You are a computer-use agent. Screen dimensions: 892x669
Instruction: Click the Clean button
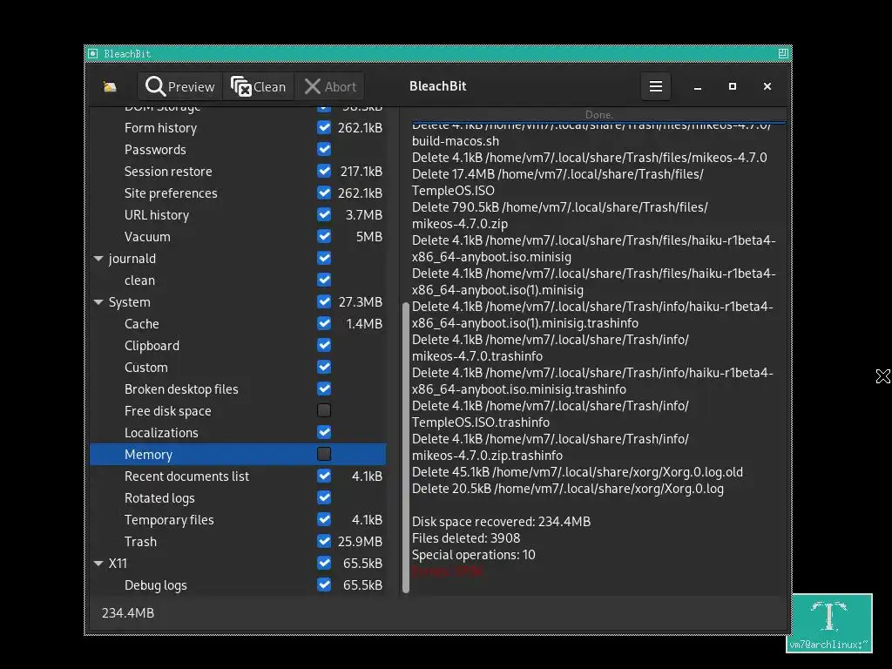pos(258,86)
